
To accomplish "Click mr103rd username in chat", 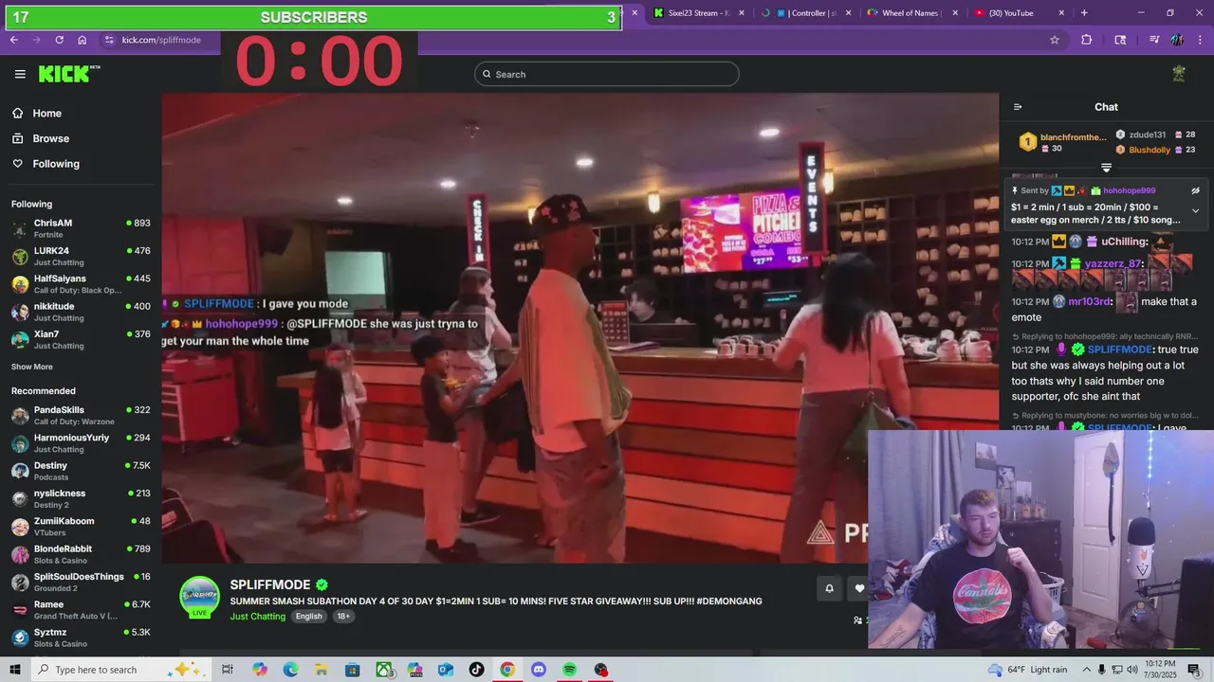I will pyautogui.click(x=1089, y=301).
